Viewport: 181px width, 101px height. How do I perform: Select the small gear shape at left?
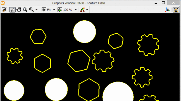pos(15,56)
